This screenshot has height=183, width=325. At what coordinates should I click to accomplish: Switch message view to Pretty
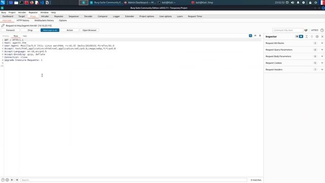click(6, 36)
